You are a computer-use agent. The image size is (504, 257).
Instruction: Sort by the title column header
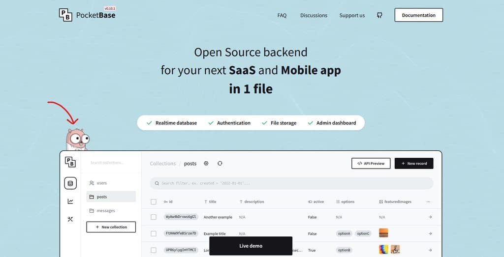coord(210,201)
